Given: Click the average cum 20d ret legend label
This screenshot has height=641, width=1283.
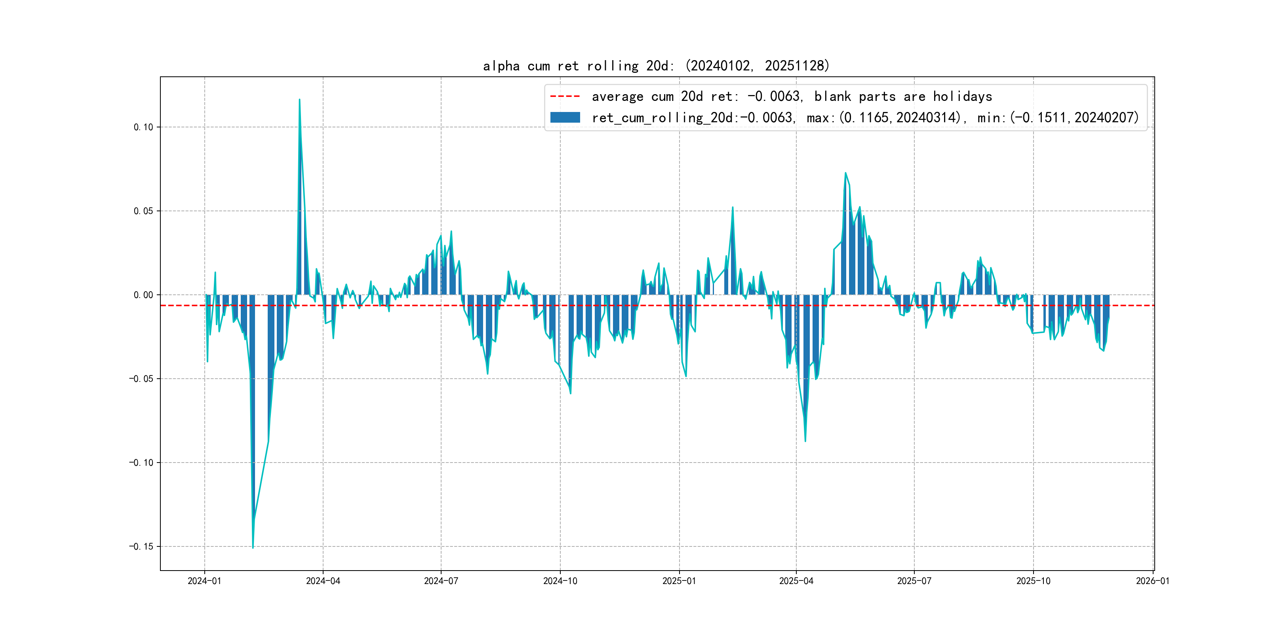Looking at the screenshot, I should (792, 97).
